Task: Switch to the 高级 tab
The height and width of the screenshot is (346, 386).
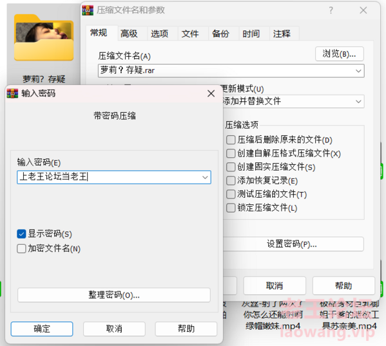Action: 129,34
